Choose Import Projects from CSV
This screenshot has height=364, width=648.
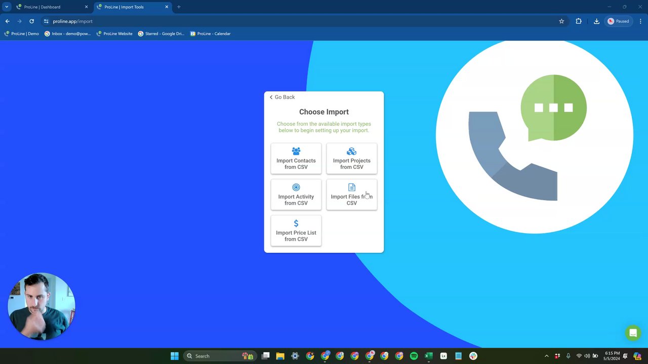click(352, 158)
